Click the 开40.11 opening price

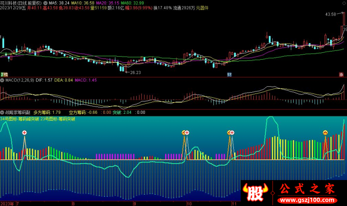click(34, 8)
